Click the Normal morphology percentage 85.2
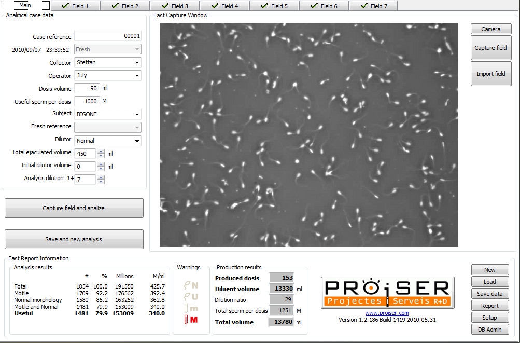 click(100, 300)
